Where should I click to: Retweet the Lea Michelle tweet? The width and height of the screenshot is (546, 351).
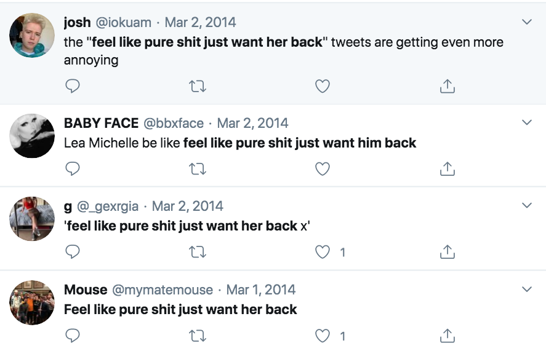[197, 168]
